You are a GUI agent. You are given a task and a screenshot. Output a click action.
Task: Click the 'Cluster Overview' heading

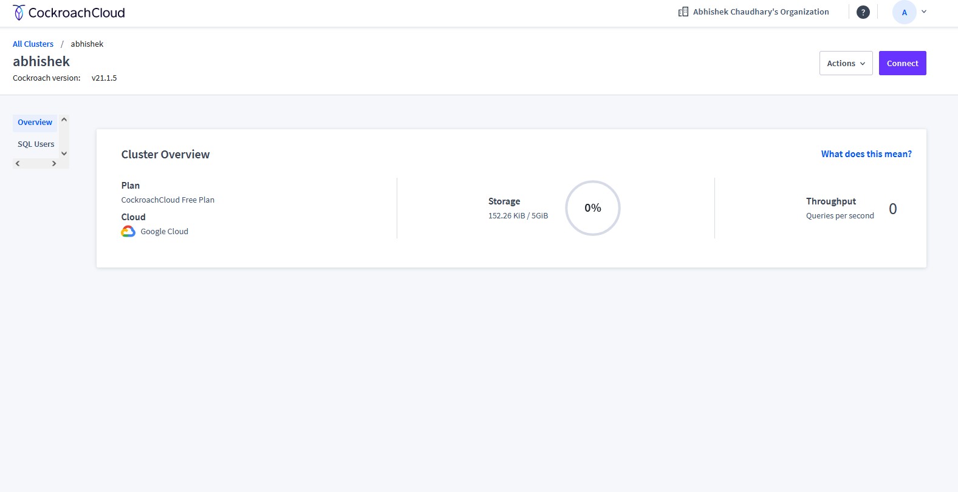click(165, 155)
